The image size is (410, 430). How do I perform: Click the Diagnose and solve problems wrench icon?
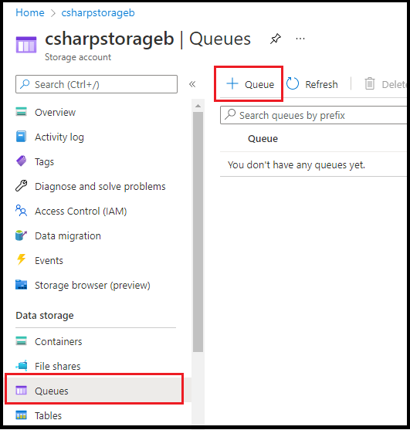21,186
